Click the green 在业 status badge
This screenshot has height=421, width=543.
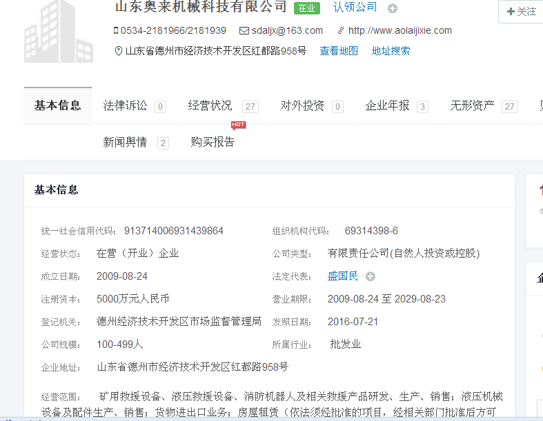pyautogui.click(x=306, y=8)
